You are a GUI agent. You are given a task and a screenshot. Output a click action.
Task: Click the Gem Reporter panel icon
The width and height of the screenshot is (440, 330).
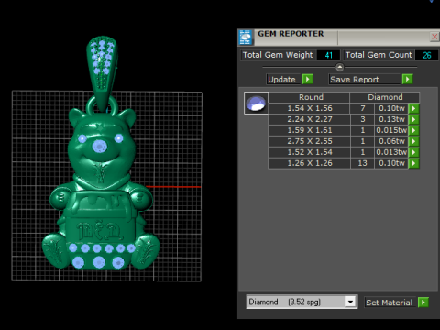pos(246,38)
